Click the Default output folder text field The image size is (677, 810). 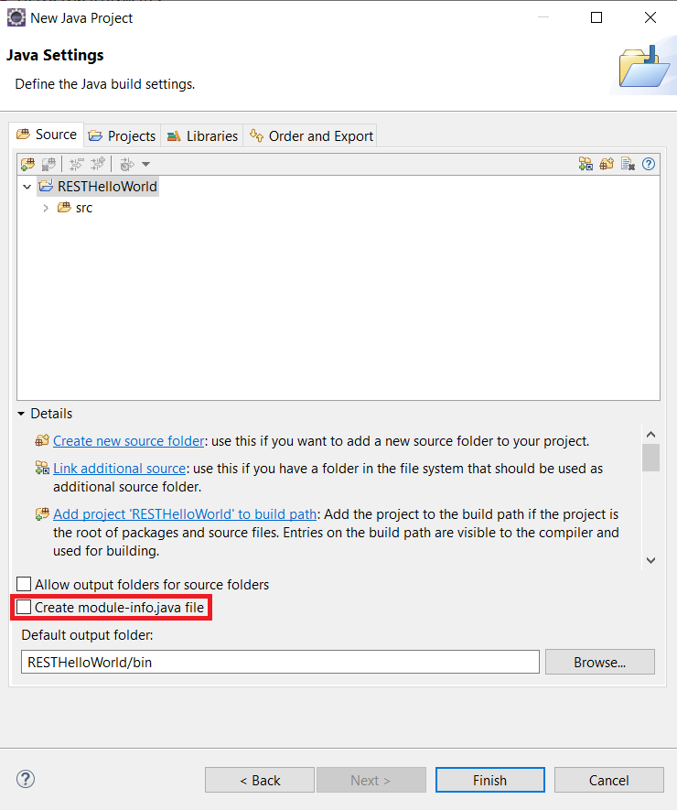tap(279, 662)
